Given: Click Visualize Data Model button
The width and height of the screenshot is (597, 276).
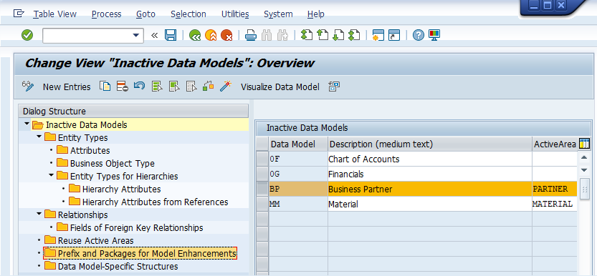Looking at the screenshot, I should click(280, 87).
